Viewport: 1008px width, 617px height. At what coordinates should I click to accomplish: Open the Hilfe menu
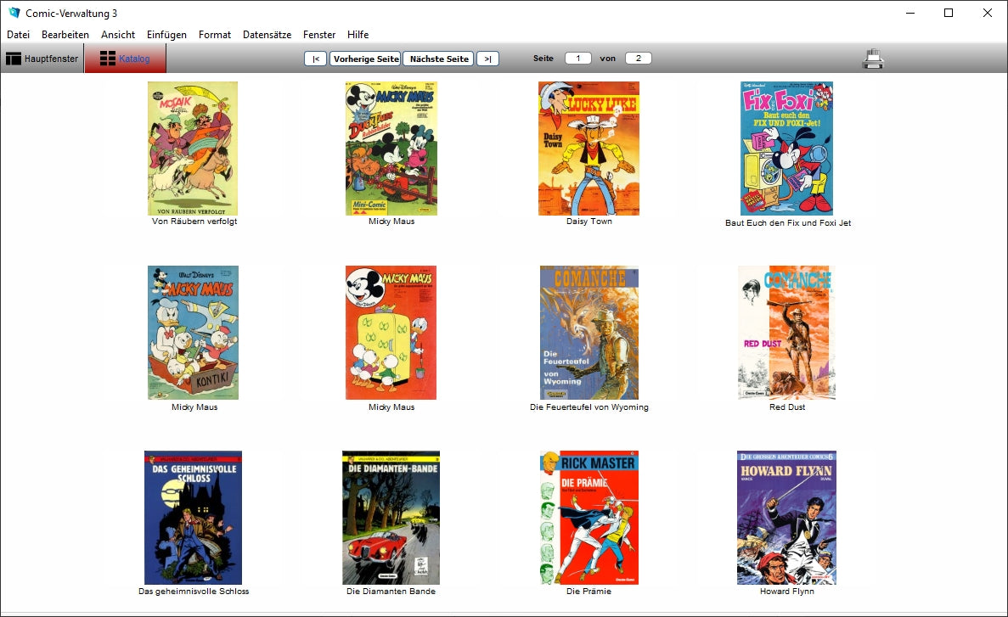click(x=358, y=35)
